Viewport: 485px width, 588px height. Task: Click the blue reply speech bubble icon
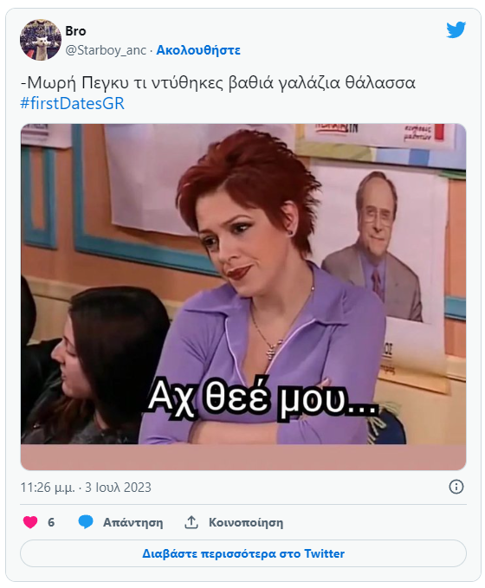tap(86, 522)
